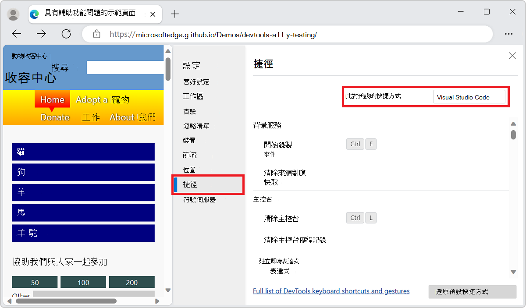This screenshot has height=308, width=526.
Task: Select 符號伺服器 settings category
Action: pyautogui.click(x=199, y=199)
